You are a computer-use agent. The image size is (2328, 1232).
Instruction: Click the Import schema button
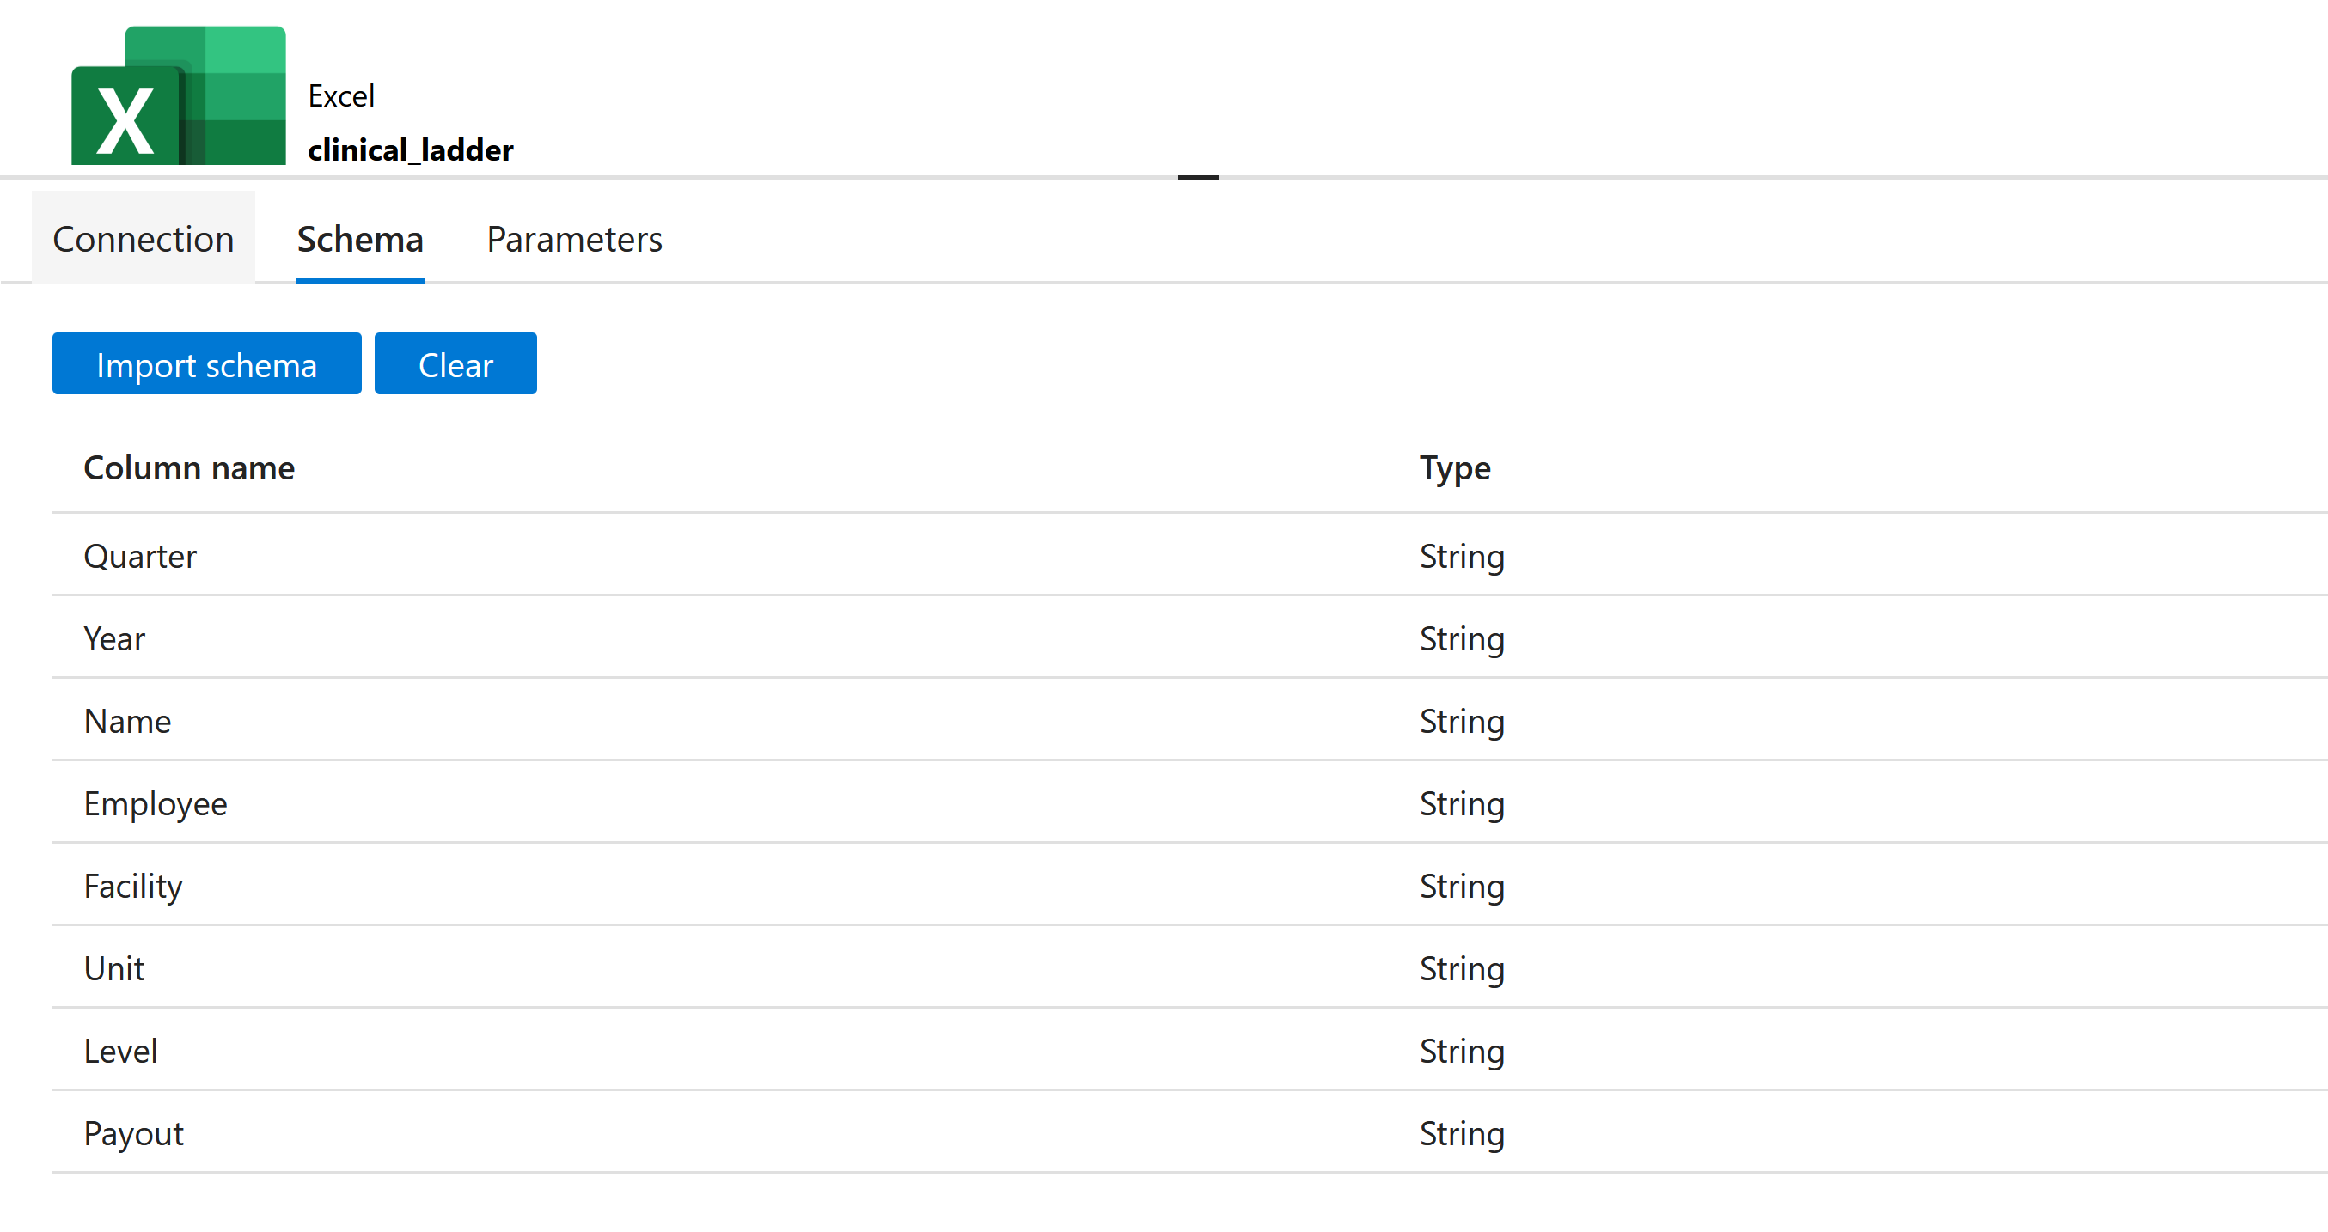point(206,364)
